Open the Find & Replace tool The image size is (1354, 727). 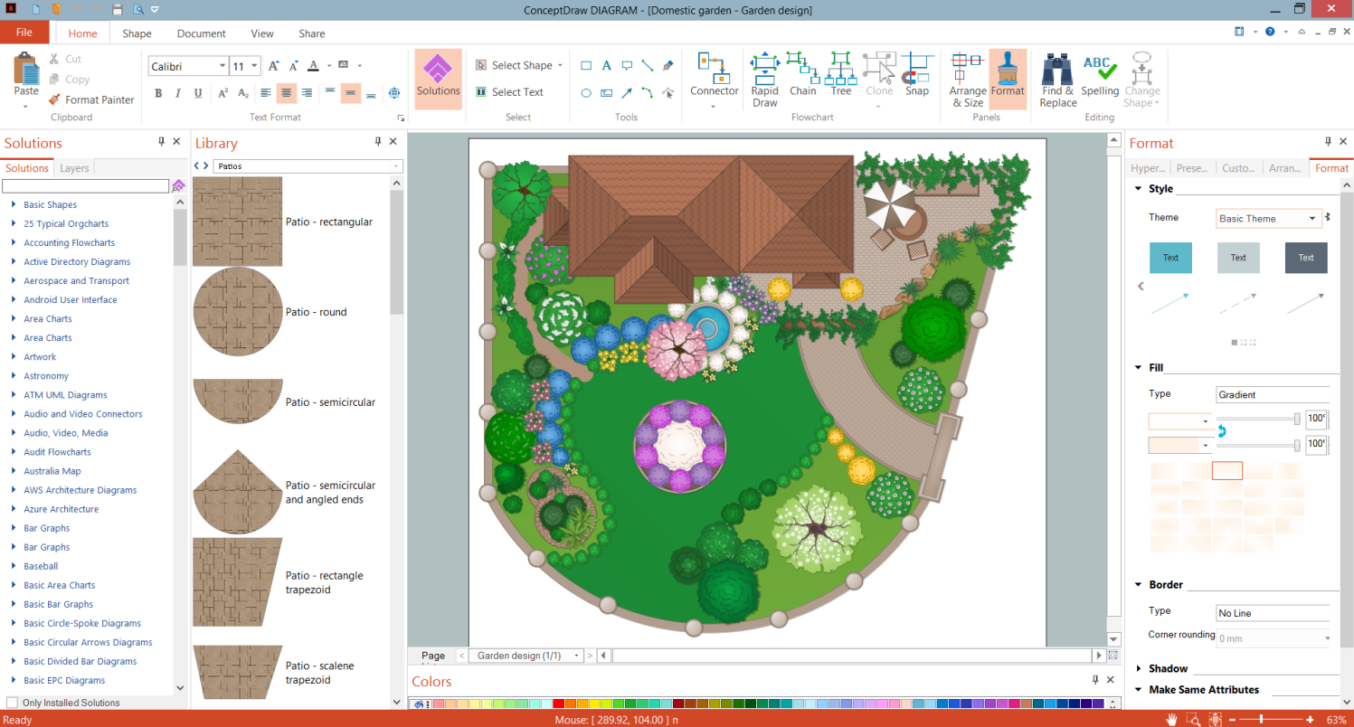(x=1057, y=79)
